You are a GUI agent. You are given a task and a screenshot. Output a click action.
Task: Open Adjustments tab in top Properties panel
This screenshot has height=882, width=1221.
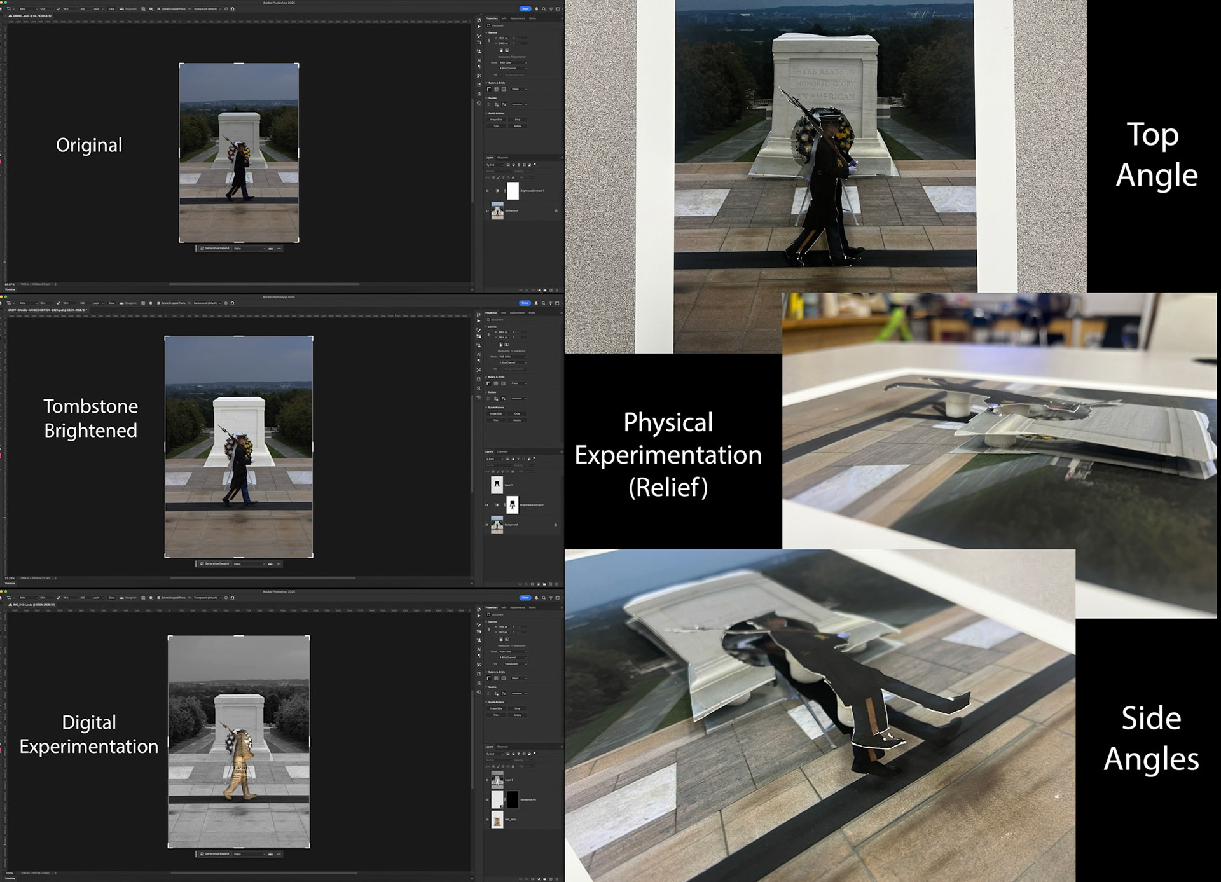[518, 18]
